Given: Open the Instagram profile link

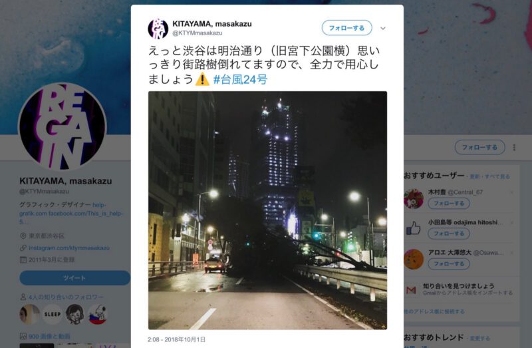Looking at the screenshot, I should click(x=69, y=248).
